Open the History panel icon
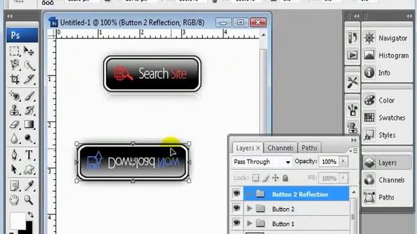This screenshot has height=234, width=417. [x=352, y=38]
